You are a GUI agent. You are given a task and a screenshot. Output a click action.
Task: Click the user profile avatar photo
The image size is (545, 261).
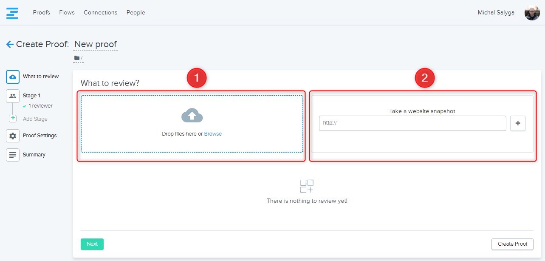(532, 13)
